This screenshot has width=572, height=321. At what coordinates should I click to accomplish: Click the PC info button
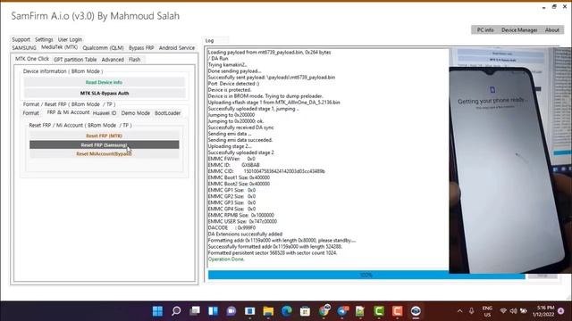[x=485, y=29]
